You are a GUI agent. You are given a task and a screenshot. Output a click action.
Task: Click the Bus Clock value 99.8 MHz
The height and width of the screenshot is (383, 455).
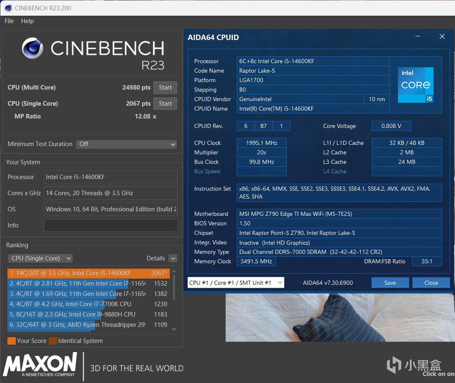262,162
